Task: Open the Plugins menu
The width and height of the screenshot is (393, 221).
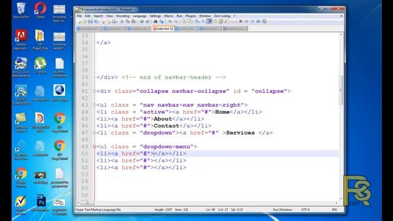Action: [190, 16]
